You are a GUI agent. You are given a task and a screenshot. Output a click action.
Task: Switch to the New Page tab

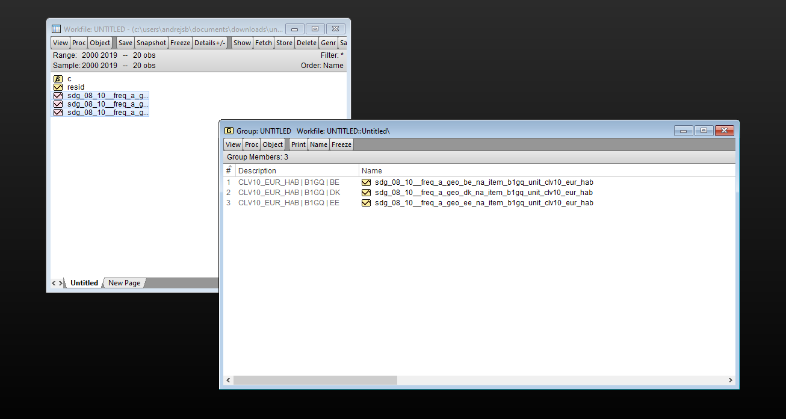pos(124,283)
